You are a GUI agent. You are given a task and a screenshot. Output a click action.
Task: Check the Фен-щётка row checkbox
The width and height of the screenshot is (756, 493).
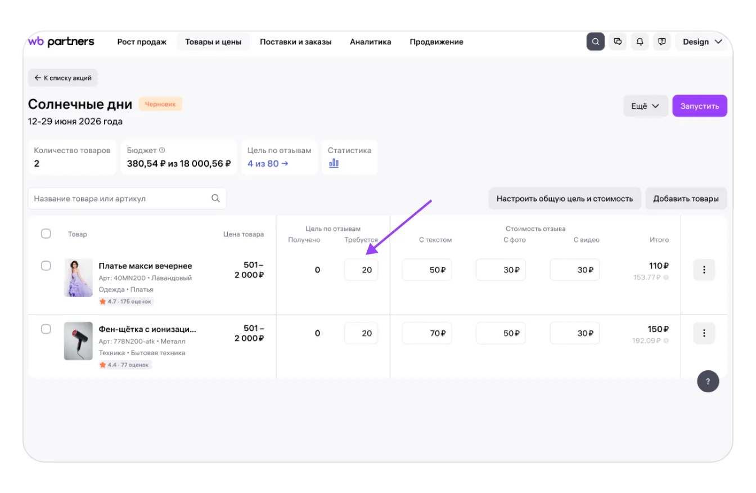click(46, 329)
